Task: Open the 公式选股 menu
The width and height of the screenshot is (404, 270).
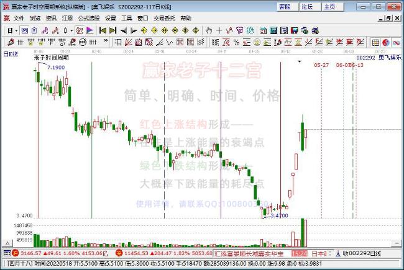Action: [x=89, y=18]
